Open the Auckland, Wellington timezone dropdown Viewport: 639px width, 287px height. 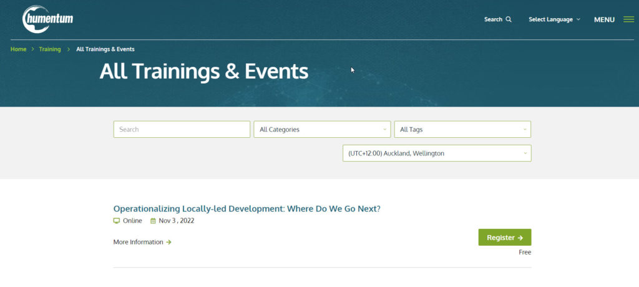pyautogui.click(x=437, y=153)
